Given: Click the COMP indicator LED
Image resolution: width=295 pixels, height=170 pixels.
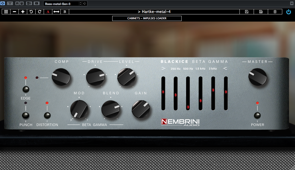Looking at the screenshot, I should (37, 78).
